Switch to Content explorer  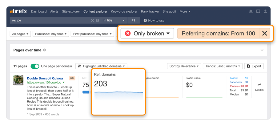pyautogui.click(x=95, y=11)
